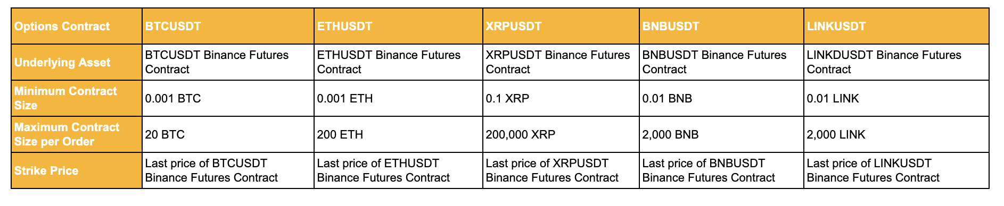The image size is (1004, 206).
Task: Click the Minimum Contract Size row label
Action: point(77,98)
